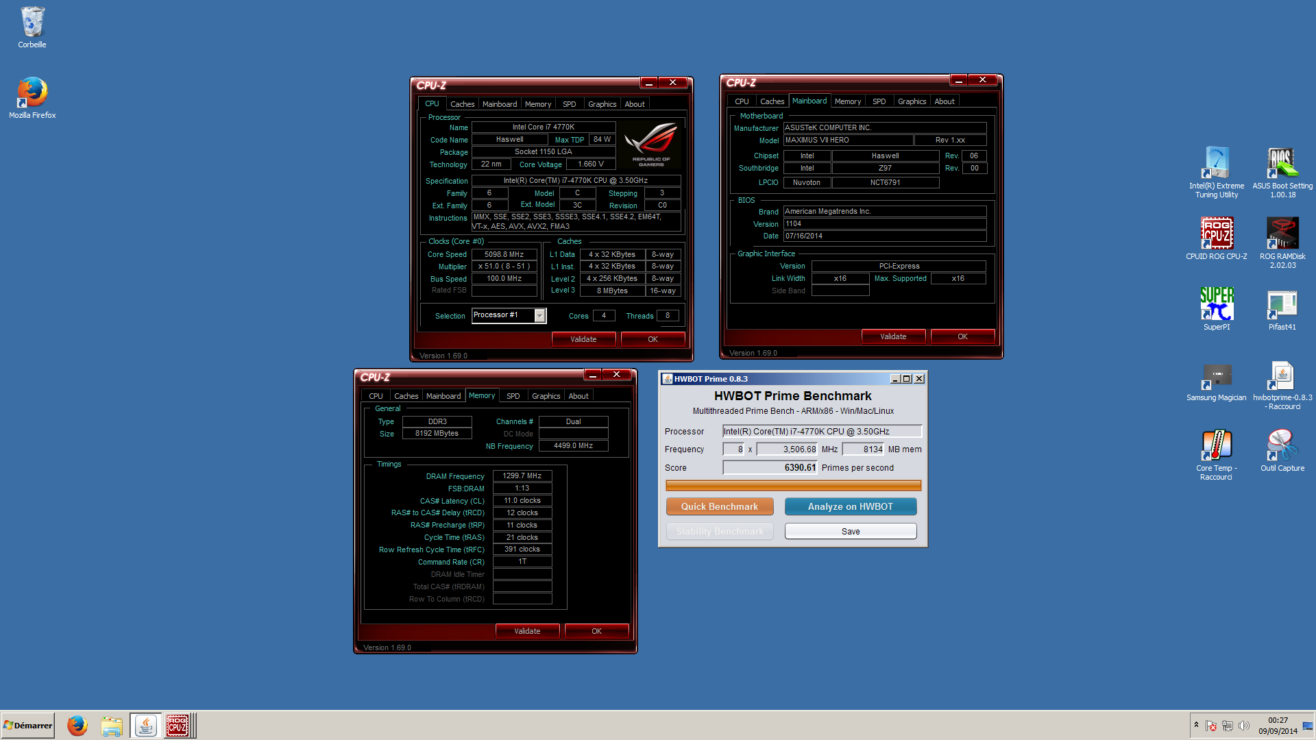The height and width of the screenshot is (740, 1316).
Task: Open file explorer from the taskbar
Action: [112, 726]
